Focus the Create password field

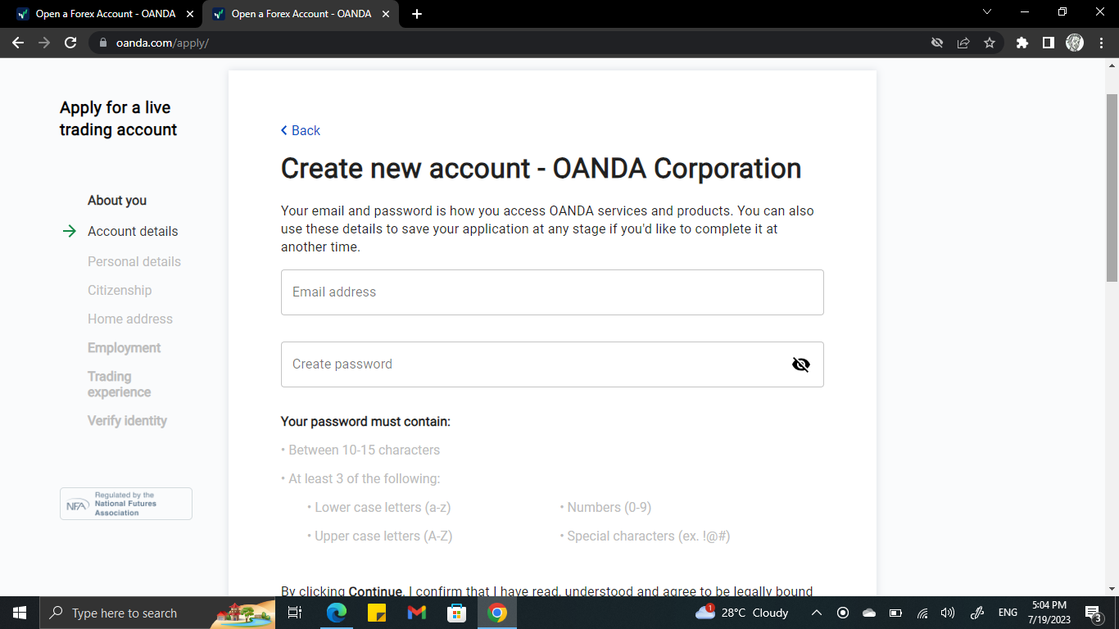(x=552, y=364)
